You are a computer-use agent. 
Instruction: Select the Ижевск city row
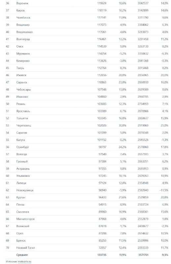[x=87, y=75]
